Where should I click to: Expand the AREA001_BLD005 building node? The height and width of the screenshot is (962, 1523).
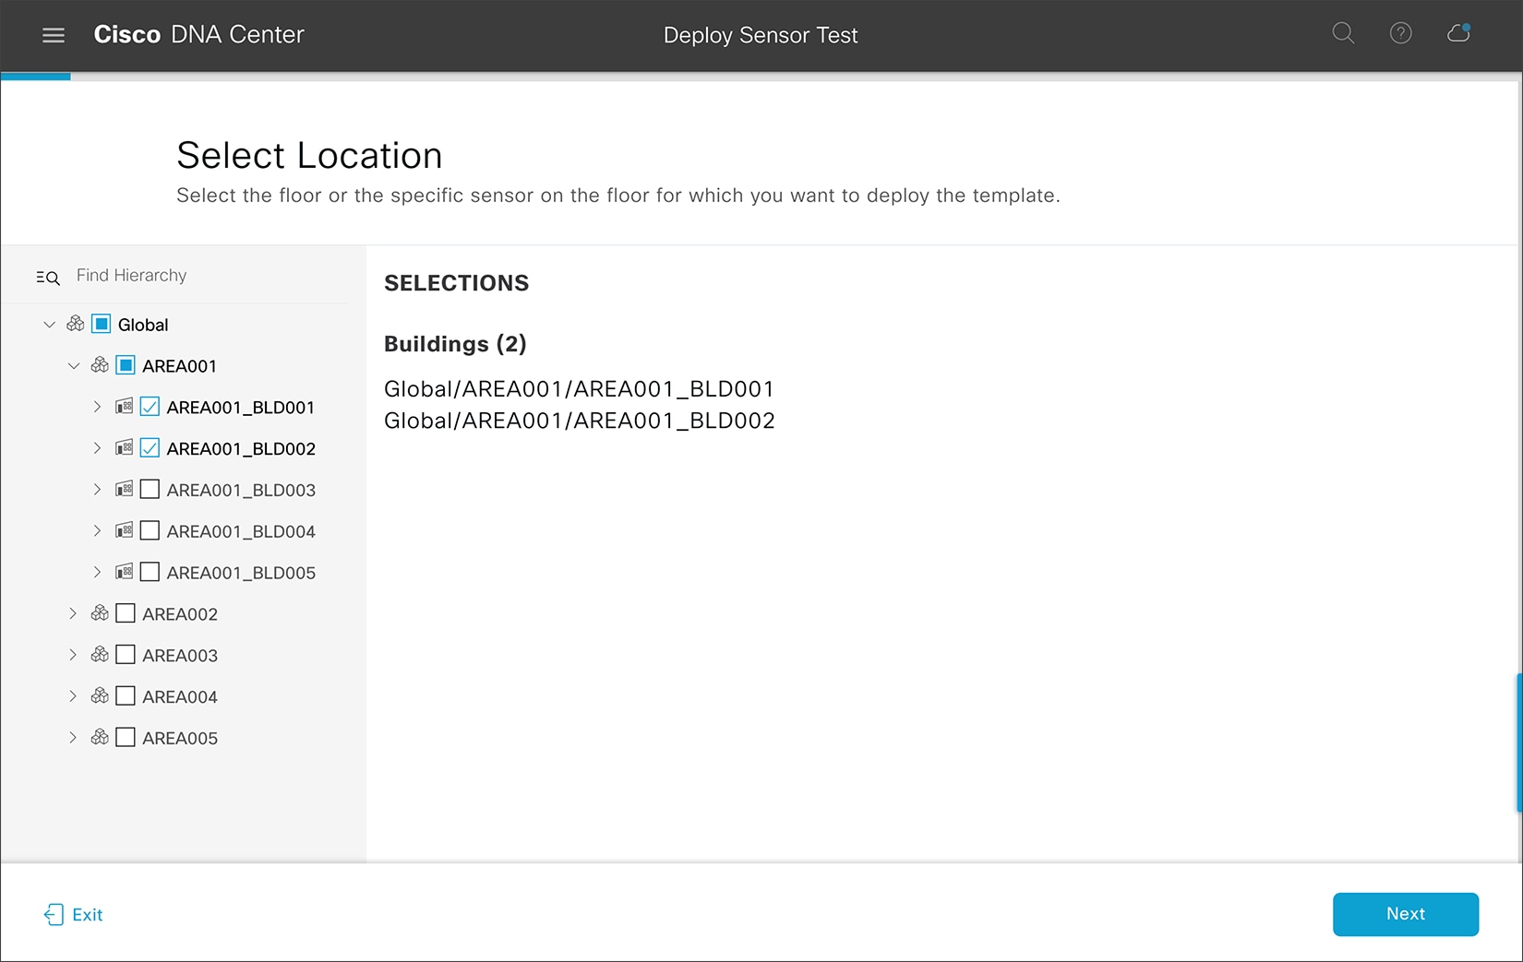(97, 573)
